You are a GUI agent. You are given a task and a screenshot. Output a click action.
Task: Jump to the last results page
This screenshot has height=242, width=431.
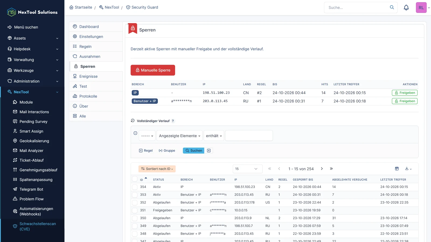(x=331, y=169)
